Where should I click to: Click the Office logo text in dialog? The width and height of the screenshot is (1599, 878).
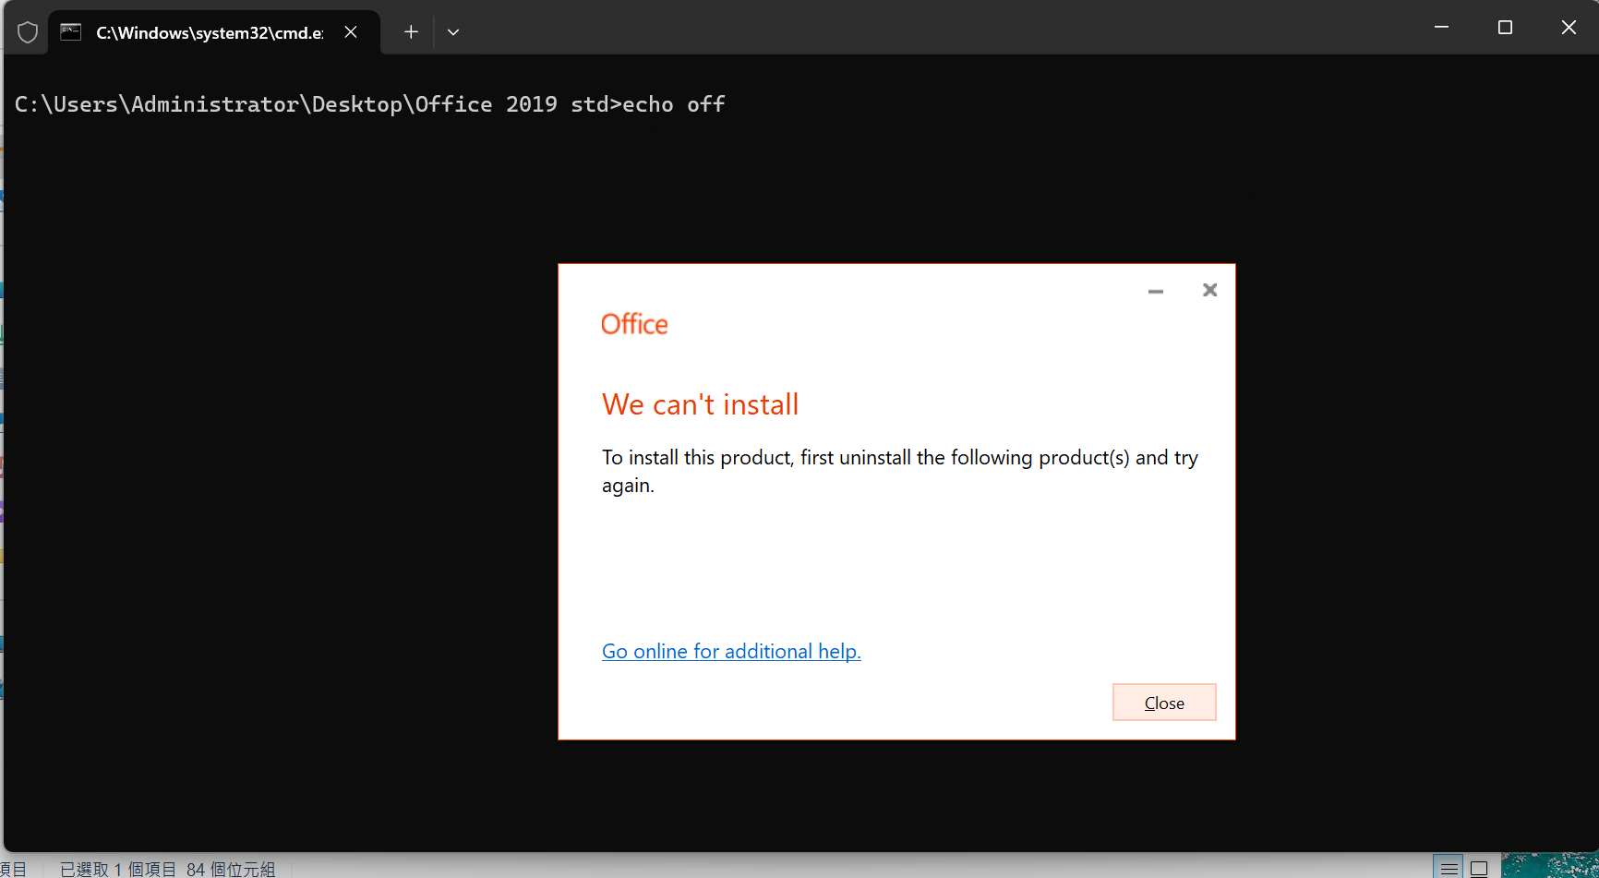coord(634,324)
